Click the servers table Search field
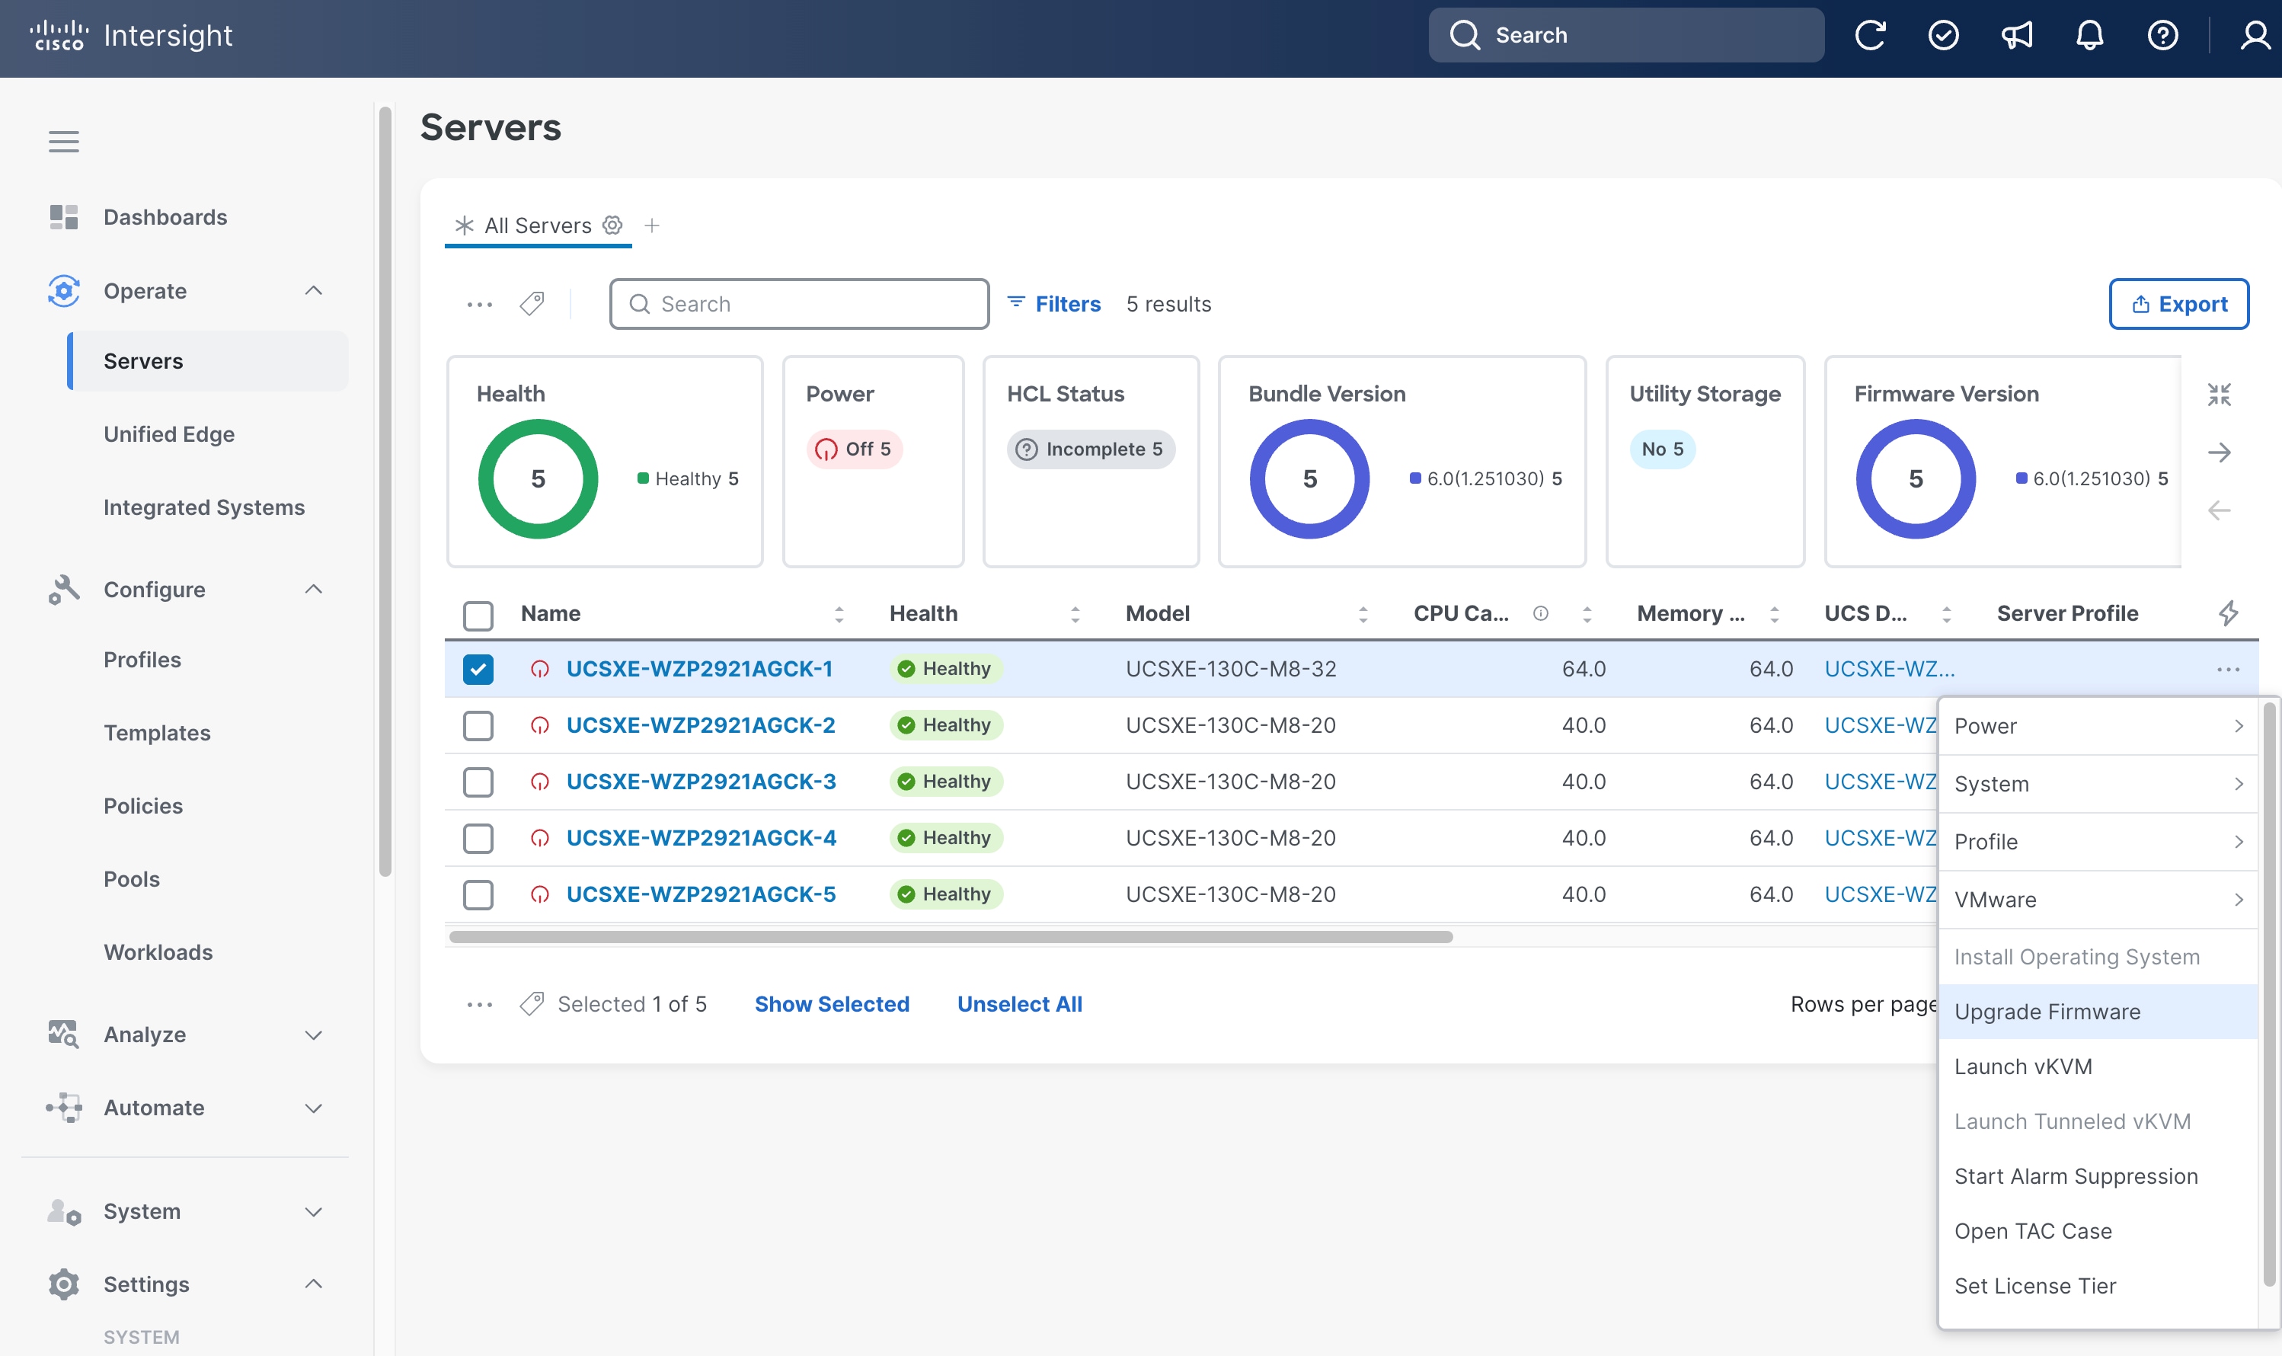Image resolution: width=2282 pixels, height=1356 pixels. click(799, 304)
